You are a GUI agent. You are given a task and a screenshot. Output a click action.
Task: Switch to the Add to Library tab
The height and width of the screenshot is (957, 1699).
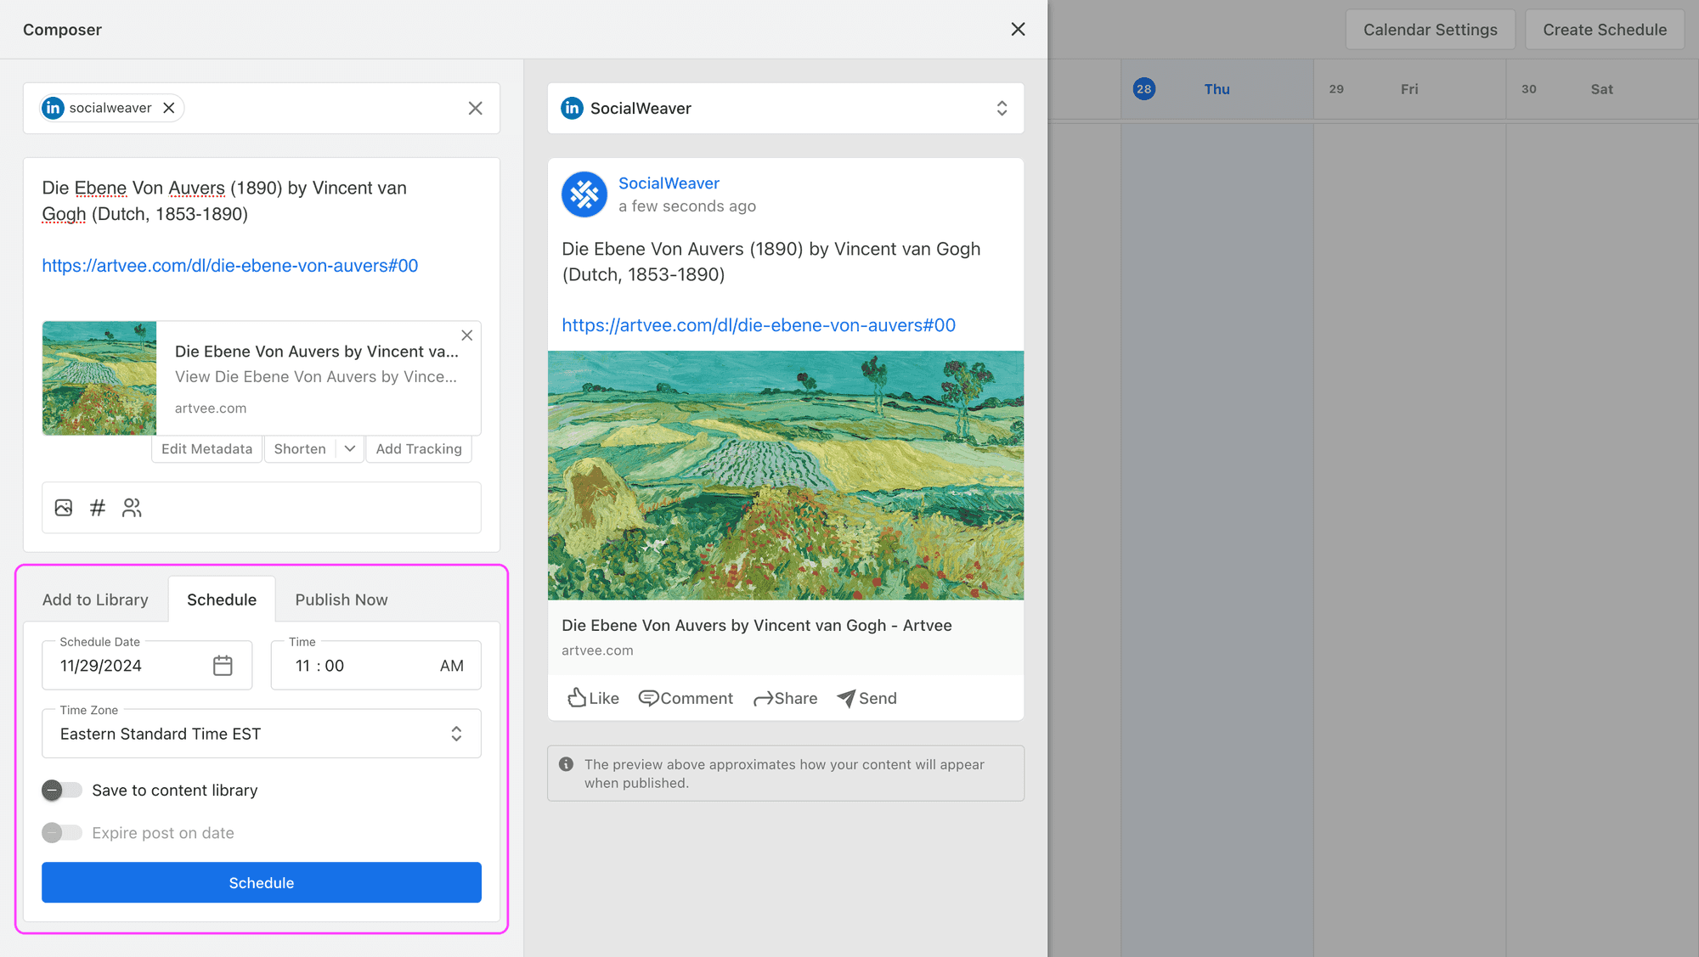95,600
